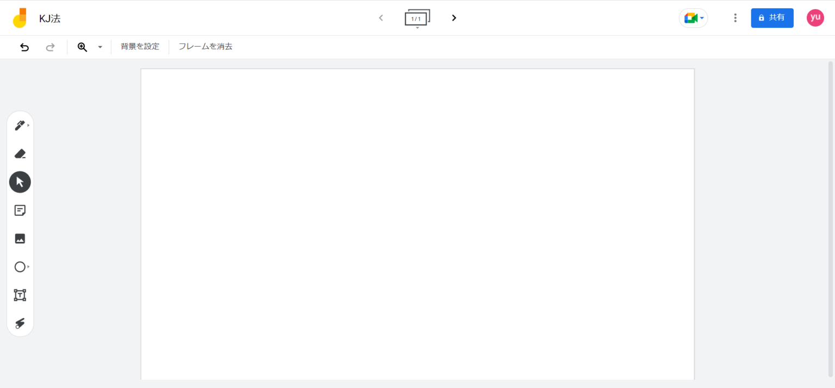This screenshot has height=388, width=835.
Task: Activate the laser pointer tool
Action: [x=20, y=323]
